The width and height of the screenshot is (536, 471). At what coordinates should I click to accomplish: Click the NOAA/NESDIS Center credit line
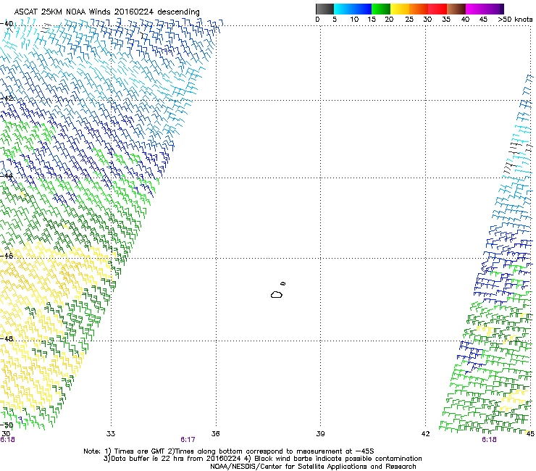click(x=313, y=467)
